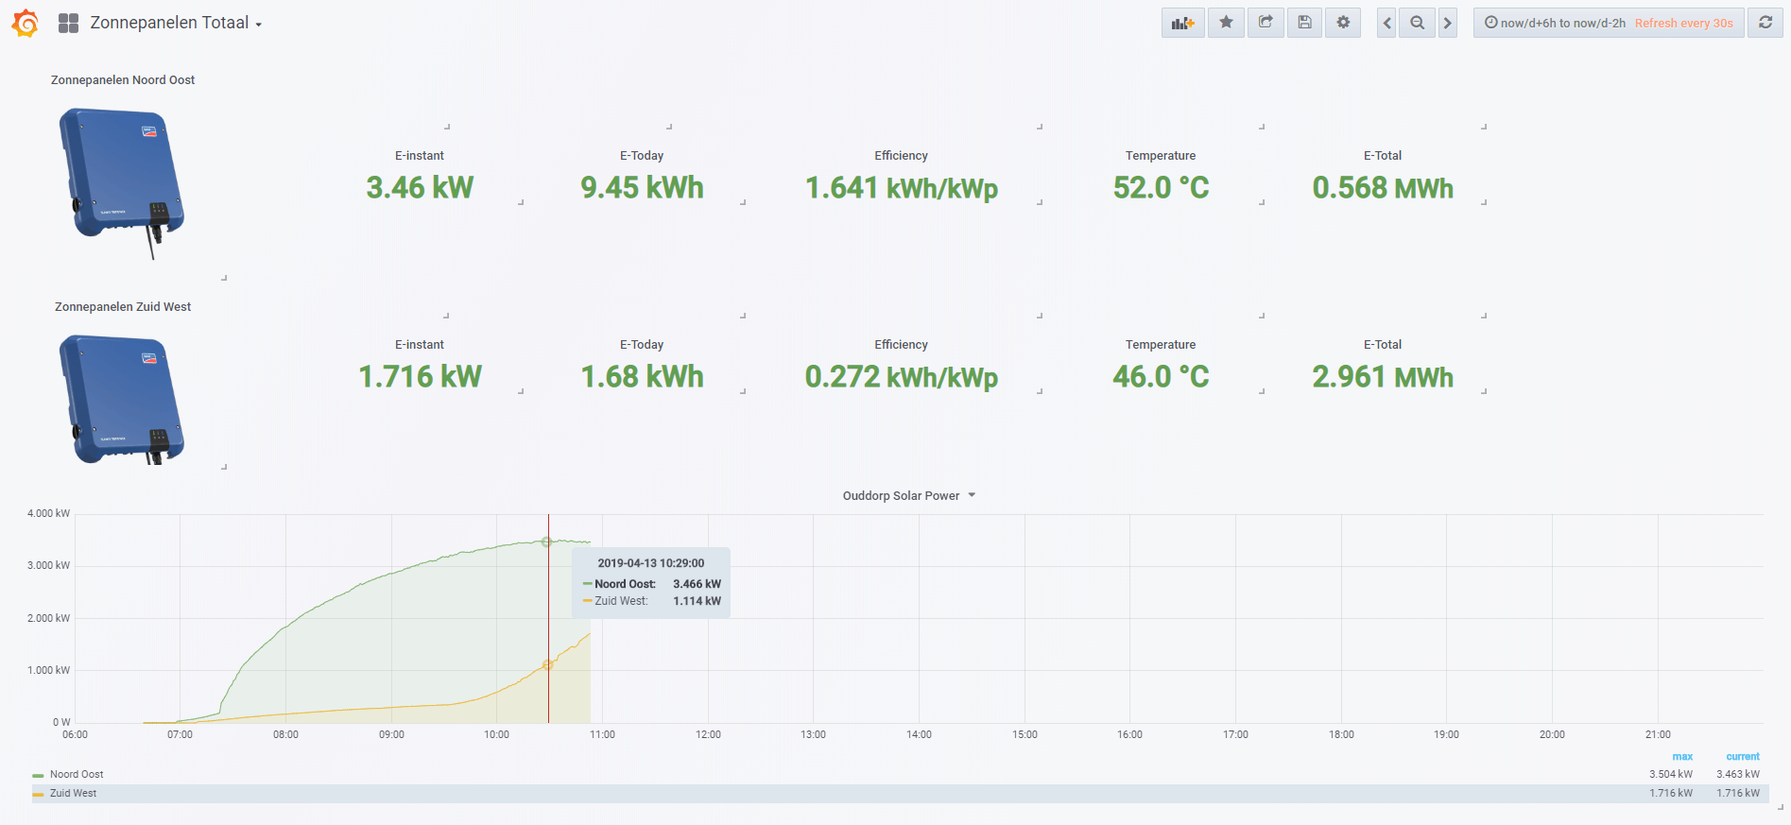Shift time range backward
Screen dimensions: 1791x825
[1386, 23]
